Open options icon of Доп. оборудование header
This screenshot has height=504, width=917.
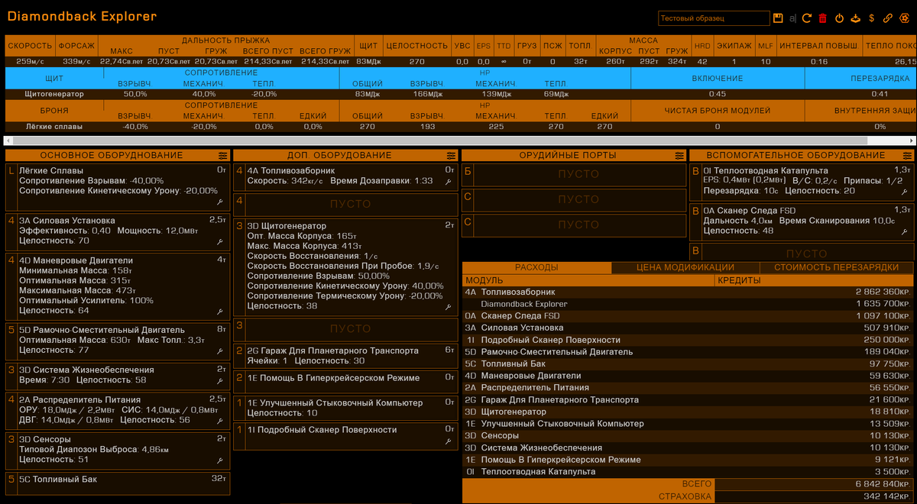pos(450,155)
